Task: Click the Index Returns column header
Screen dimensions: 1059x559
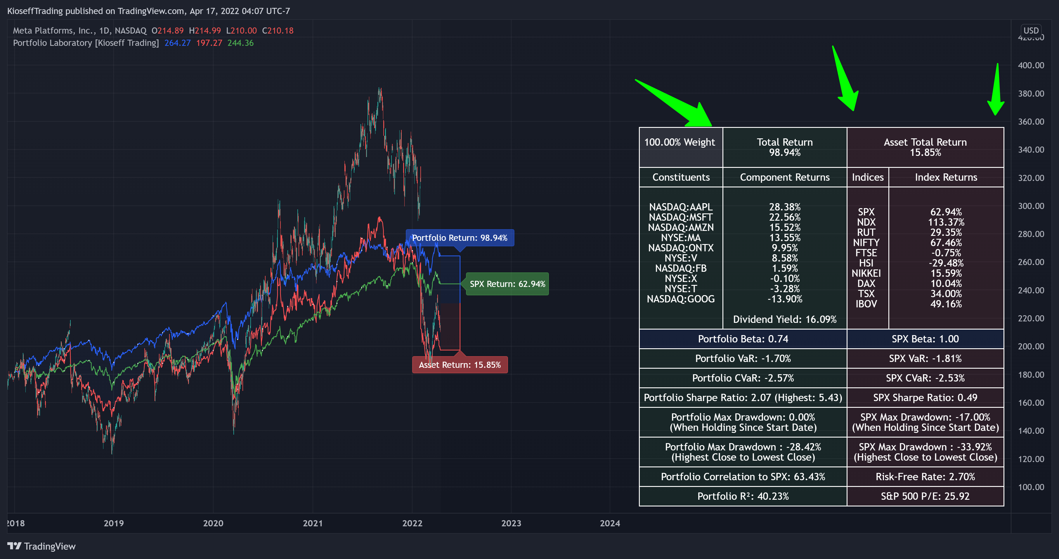Action: pos(946,177)
